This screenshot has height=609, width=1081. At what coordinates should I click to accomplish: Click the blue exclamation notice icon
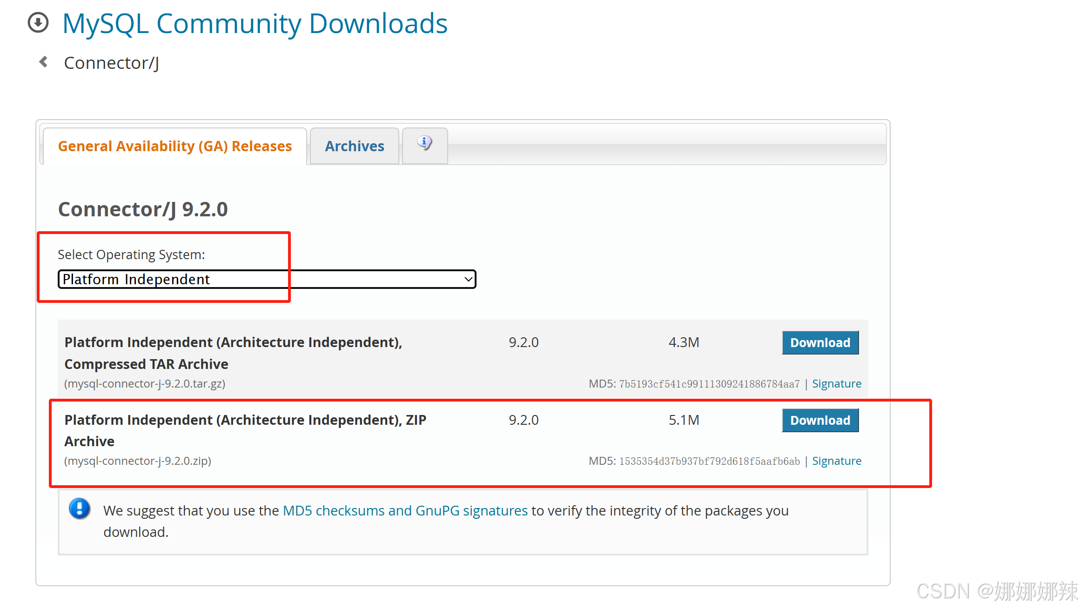(x=80, y=509)
